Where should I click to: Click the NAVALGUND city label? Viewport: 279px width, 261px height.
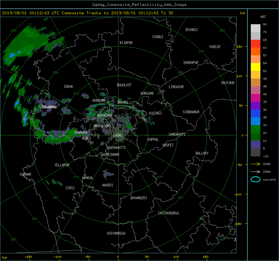coord(103,126)
